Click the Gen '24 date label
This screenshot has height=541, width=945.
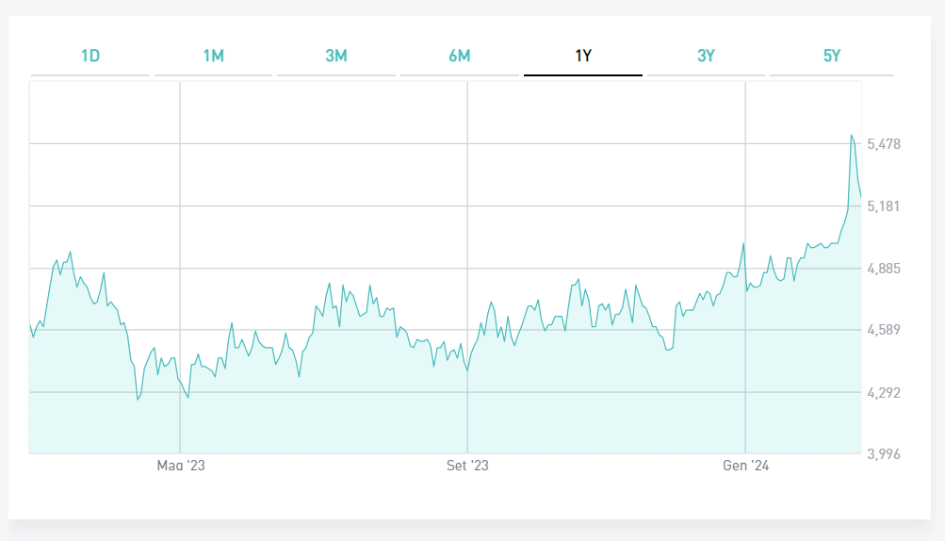(x=746, y=466)
